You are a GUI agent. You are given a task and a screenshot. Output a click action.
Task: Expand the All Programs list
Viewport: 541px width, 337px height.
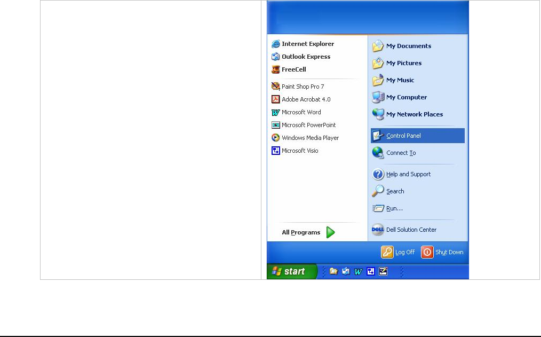coord(308,232)
